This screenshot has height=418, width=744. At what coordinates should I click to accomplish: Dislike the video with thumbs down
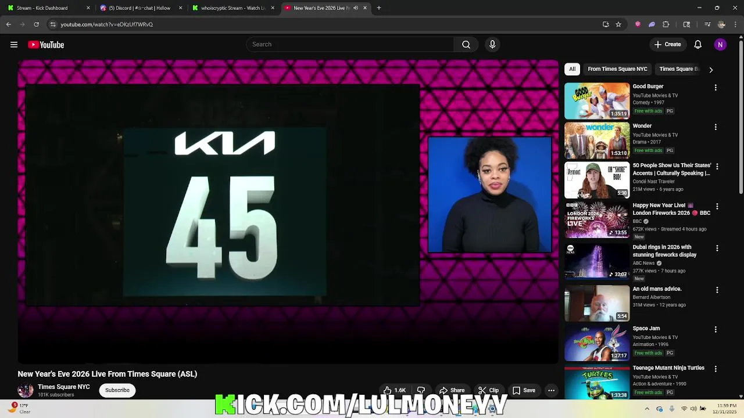(x=421, y=390)
